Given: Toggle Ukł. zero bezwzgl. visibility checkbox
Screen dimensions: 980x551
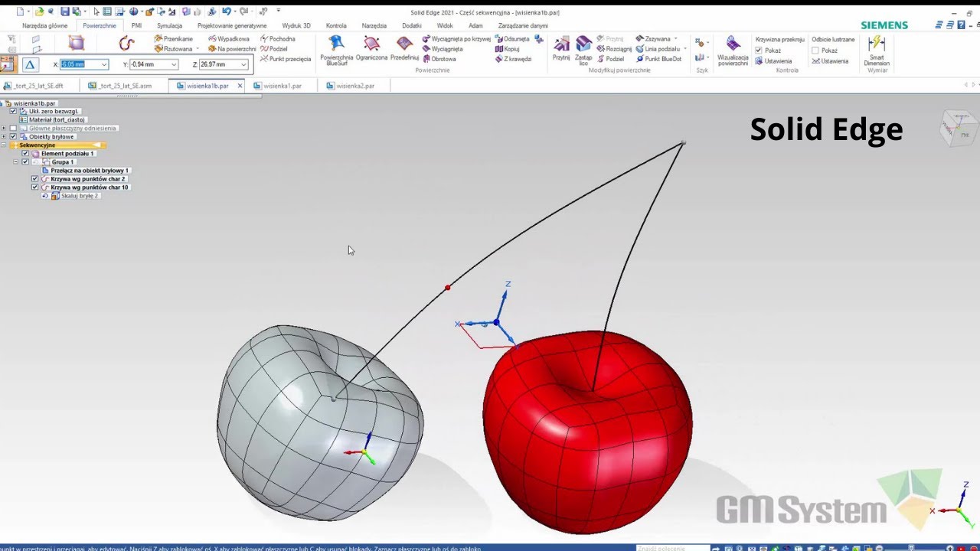Looking at the screenshot, I should pos(13,111).
